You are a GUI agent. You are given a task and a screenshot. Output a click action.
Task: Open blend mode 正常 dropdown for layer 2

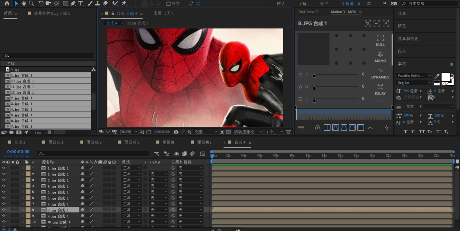click(x=132, y=174)
